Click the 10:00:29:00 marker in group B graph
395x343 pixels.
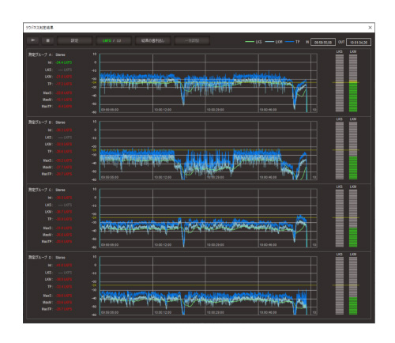[216, 177]
